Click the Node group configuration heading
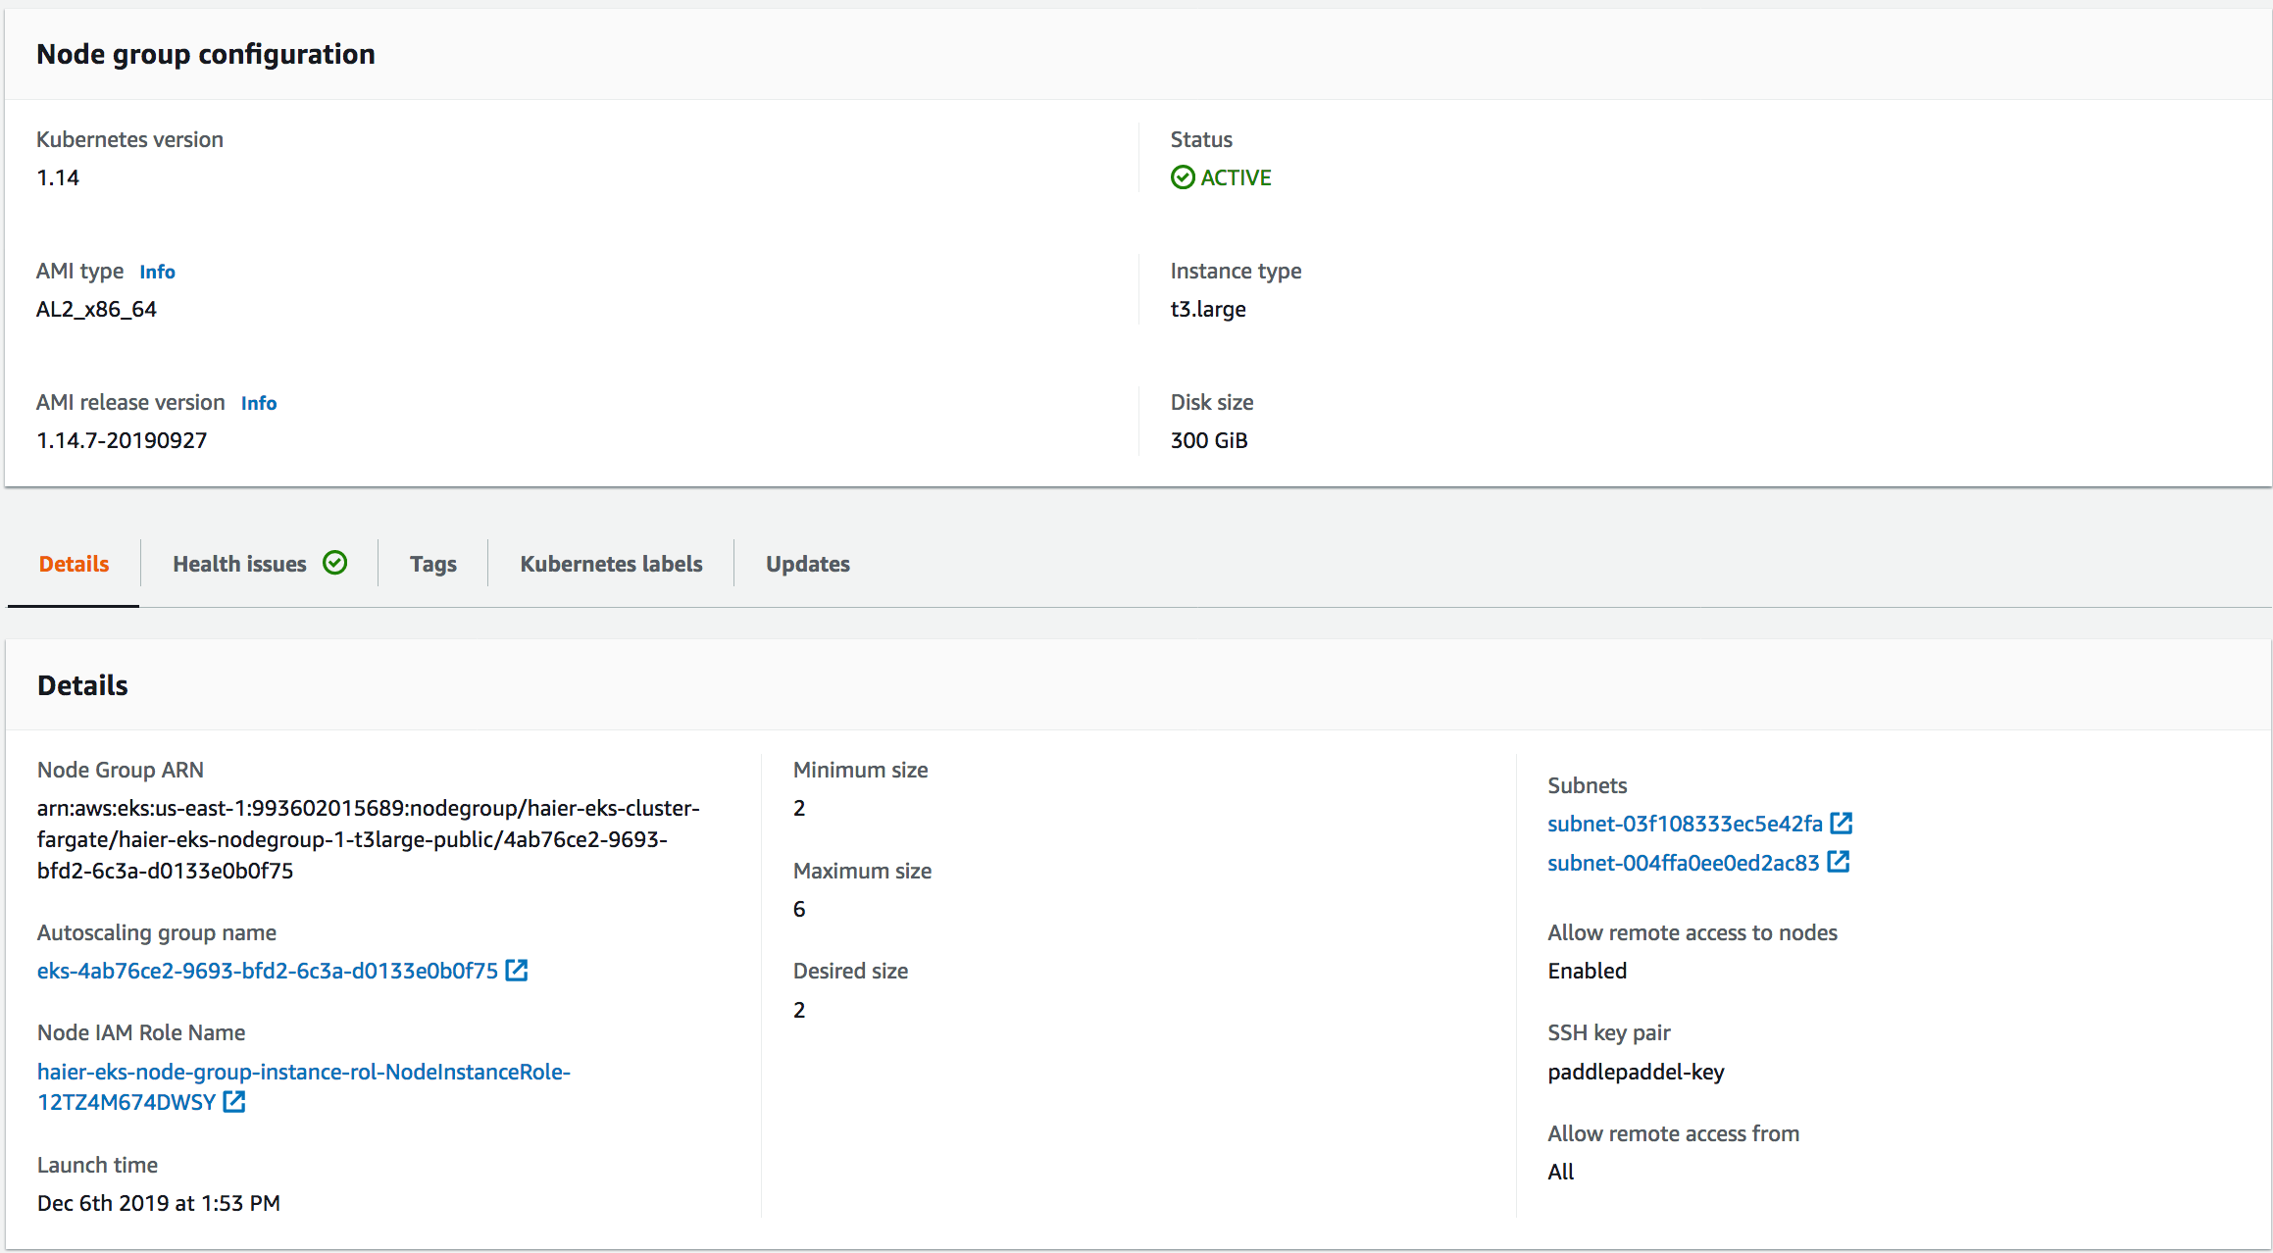The height and width of the screenshot is (1253, 2273). [206, 54]
